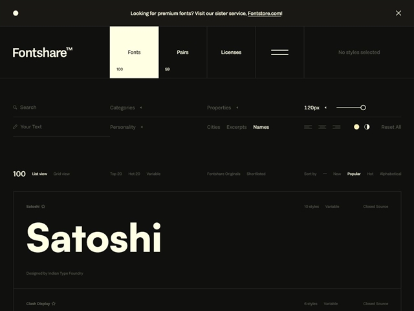Filter by Top 20
Viewport: 414px width, 311px height.
(x=116, y=174)
